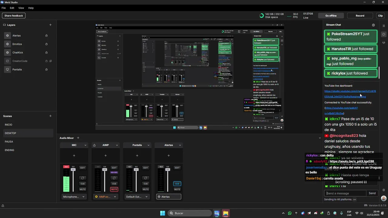This screenshot has width=388, height=218.
Task: Open the File menu
Action: point(4,8)
